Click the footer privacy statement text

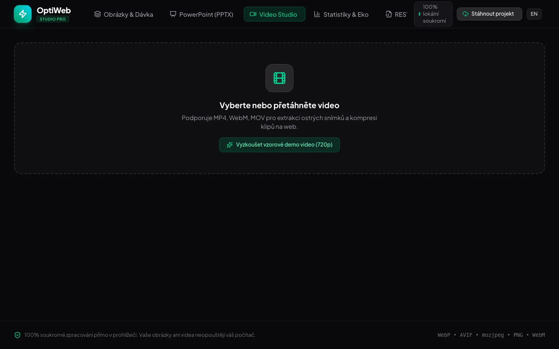click(x=140, y=335)
